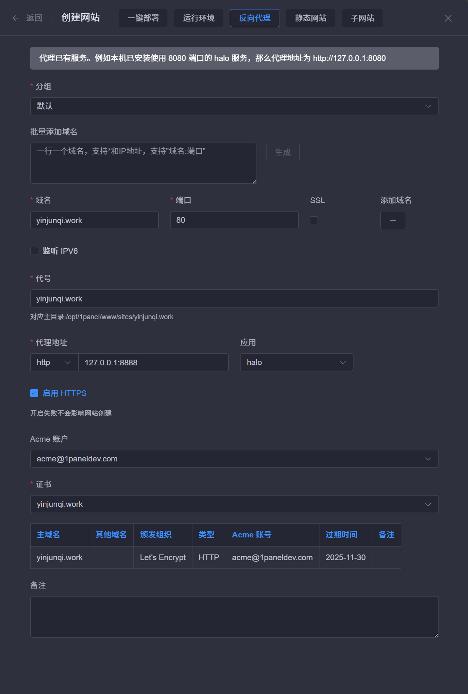
Task: Open the 证书 dropdown
Action: [234, 504]
